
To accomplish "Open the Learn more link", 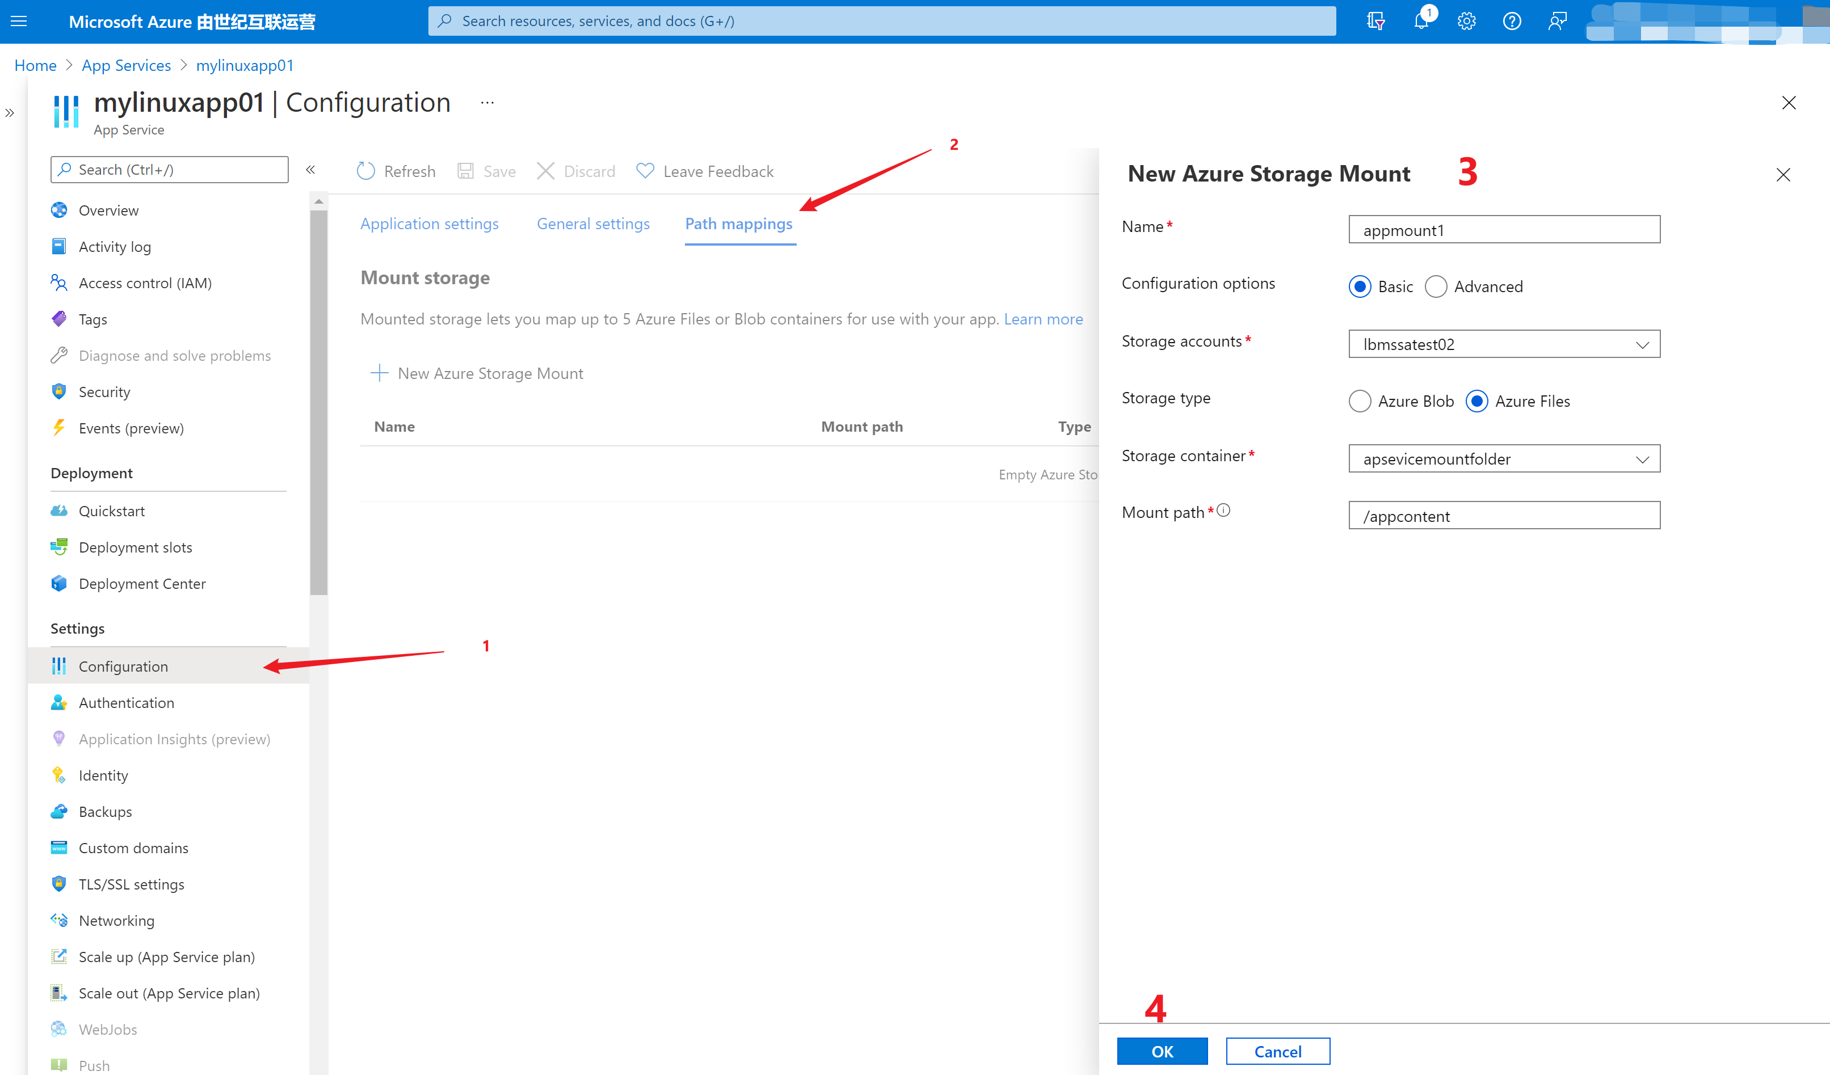I will (1043, 319).
